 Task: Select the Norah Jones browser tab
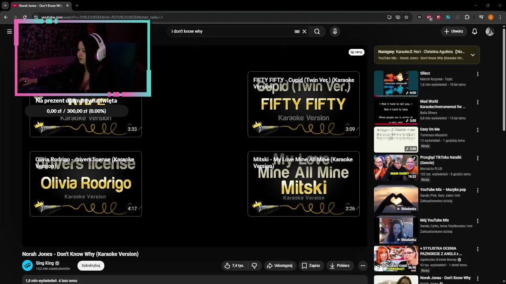pos(41,6)
